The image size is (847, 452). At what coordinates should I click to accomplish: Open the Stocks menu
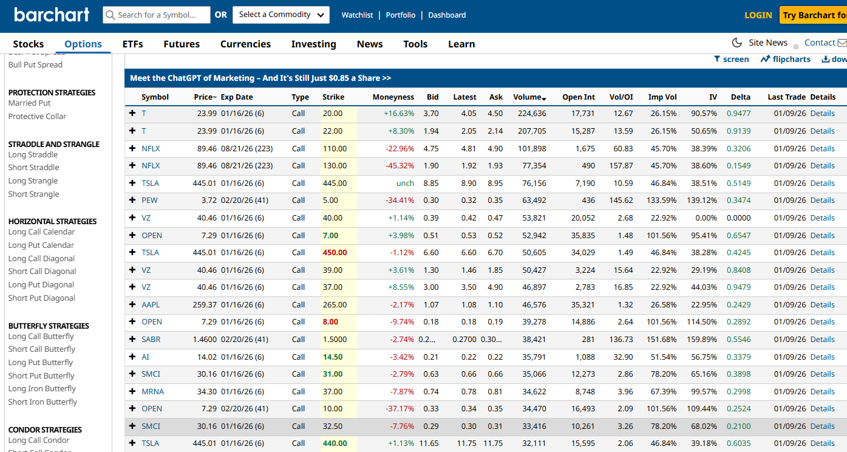point(29,44)
